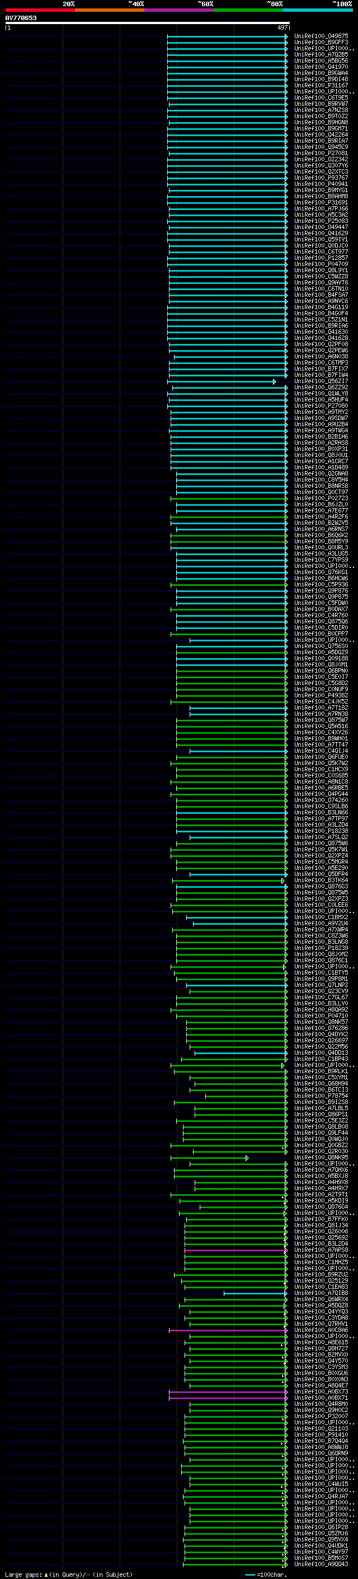Click the cyan alignment bar for UniRef100_A7T182
This screenshot has width=358, height=1579.
pyautogui.click(x=238, y=707)
